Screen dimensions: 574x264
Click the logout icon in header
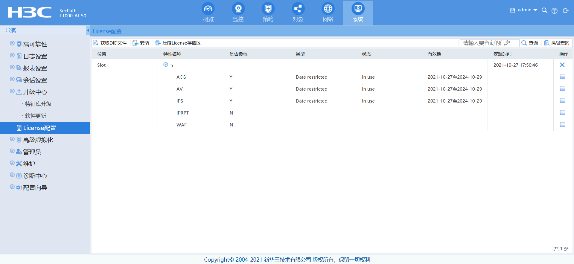tap(565, 11)
